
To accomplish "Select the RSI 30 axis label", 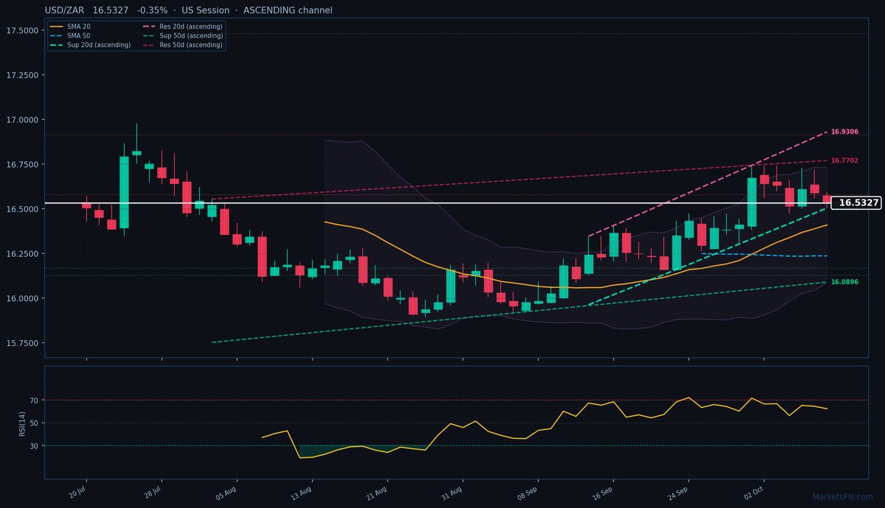I will click(34, 446).
